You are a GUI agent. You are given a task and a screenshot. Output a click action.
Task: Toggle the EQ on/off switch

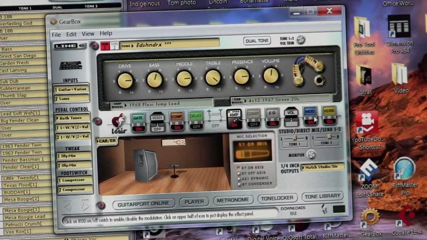(273, 123)
